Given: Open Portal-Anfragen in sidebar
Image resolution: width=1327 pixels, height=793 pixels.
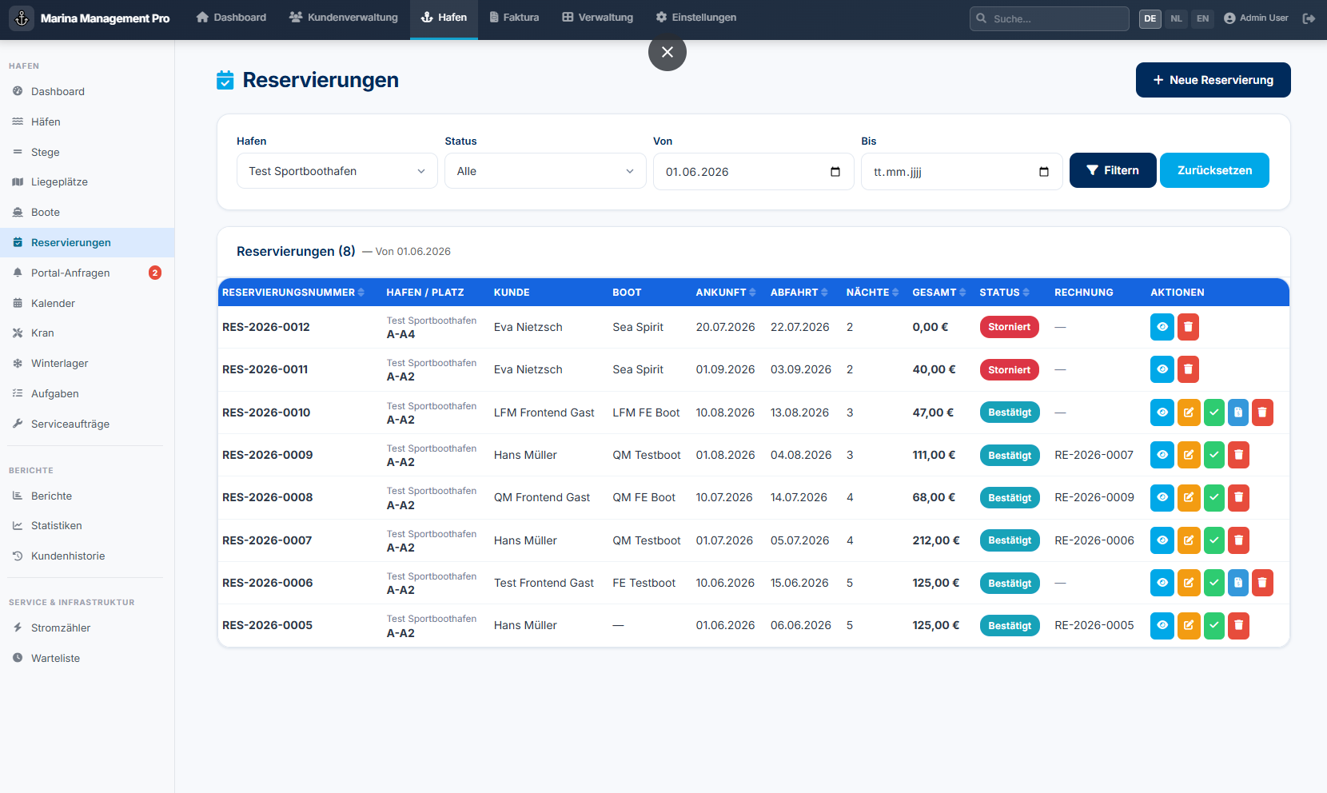Looking at the screenshot, I should [x=87, y=273].
